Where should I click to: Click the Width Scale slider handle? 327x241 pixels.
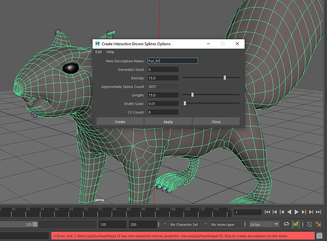185,103
